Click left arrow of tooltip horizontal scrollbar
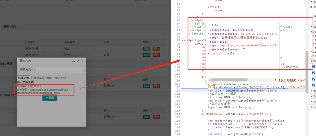This screenshot has width=316, height=136. (x=209, y=80)
